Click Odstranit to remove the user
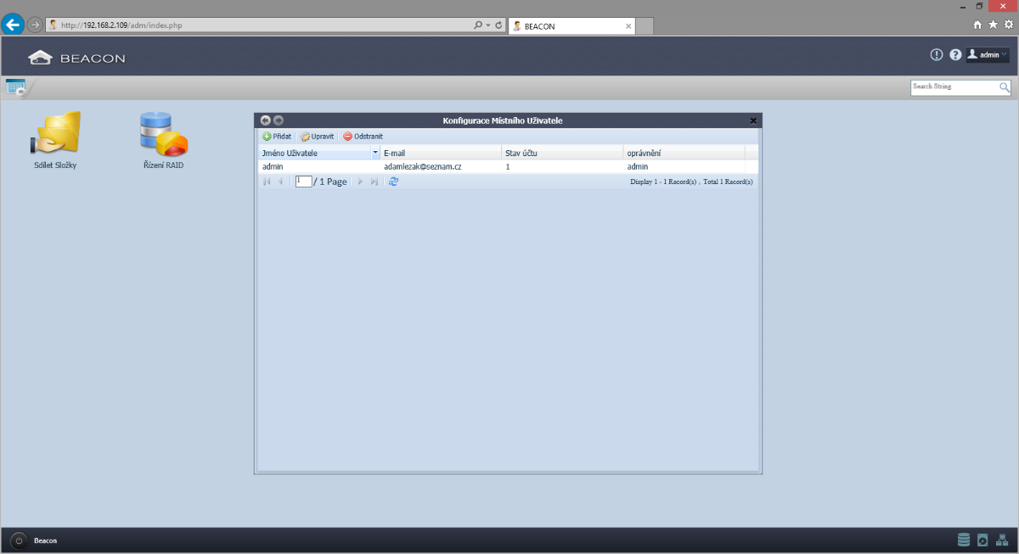 click(x=363, y=136)
